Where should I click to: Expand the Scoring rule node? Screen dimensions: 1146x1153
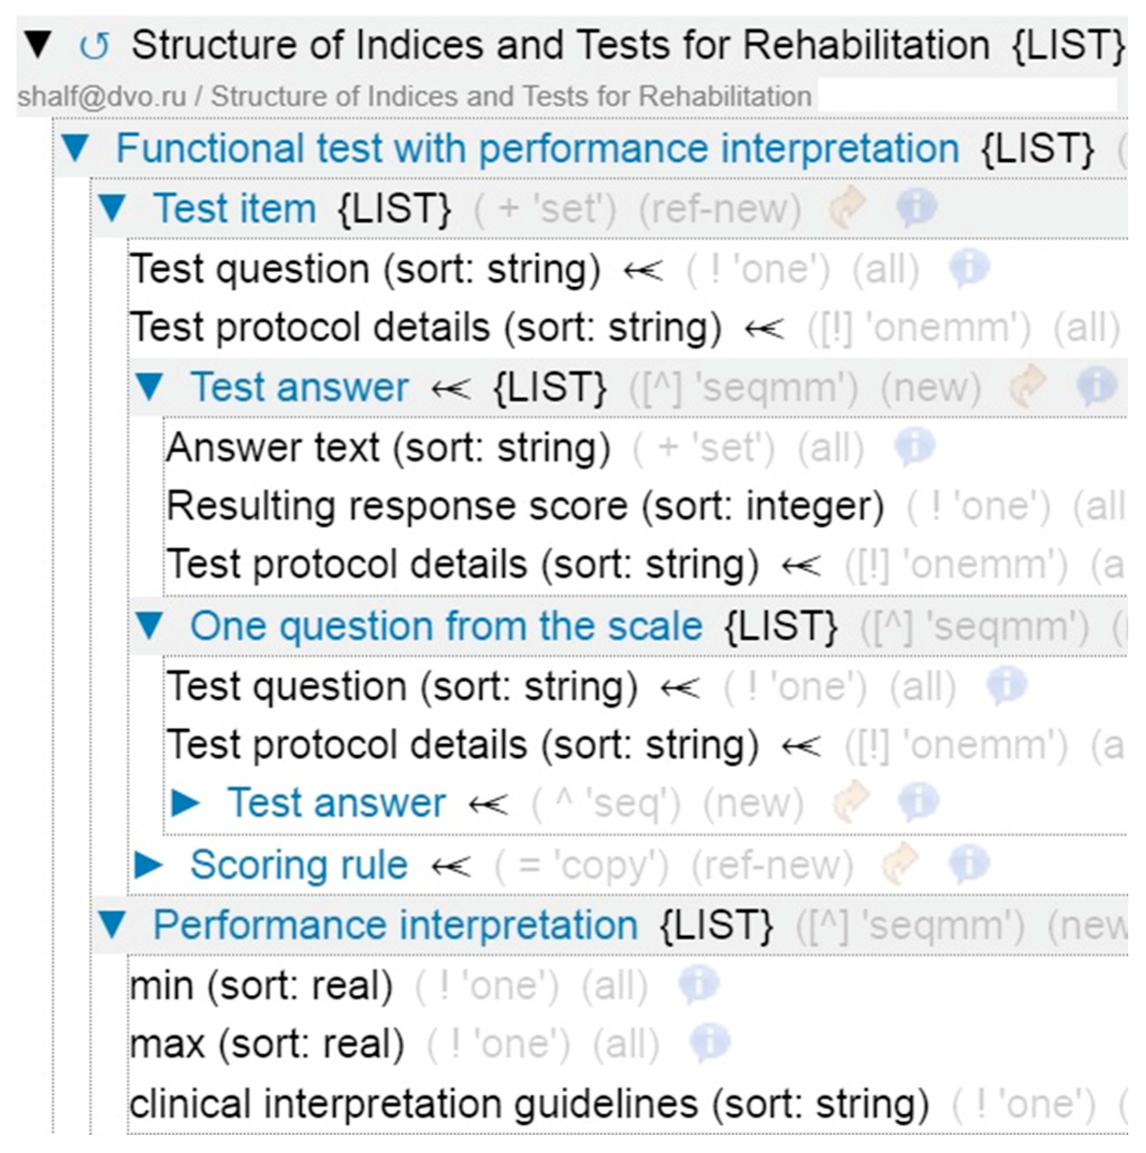[149, 864]
